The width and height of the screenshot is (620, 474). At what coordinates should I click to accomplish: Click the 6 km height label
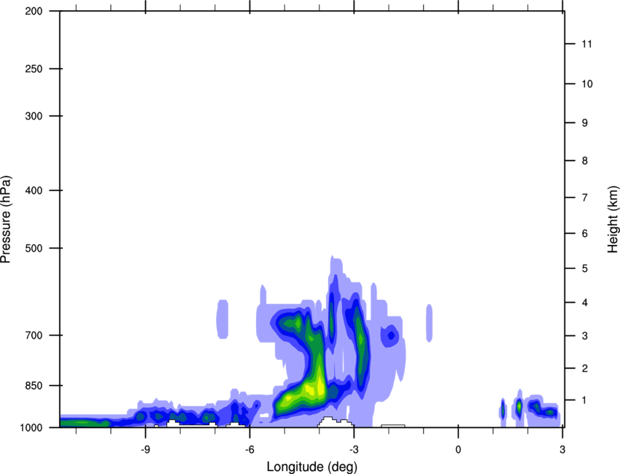pos(584,233)
